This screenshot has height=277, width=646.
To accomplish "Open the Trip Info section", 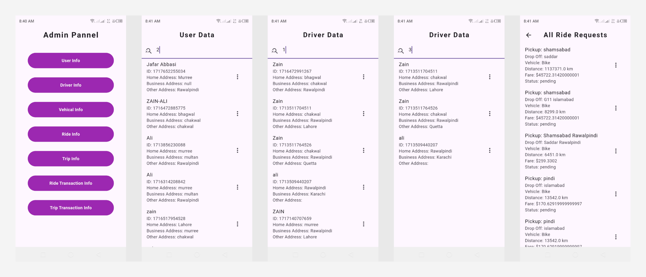I will point(71,159).
